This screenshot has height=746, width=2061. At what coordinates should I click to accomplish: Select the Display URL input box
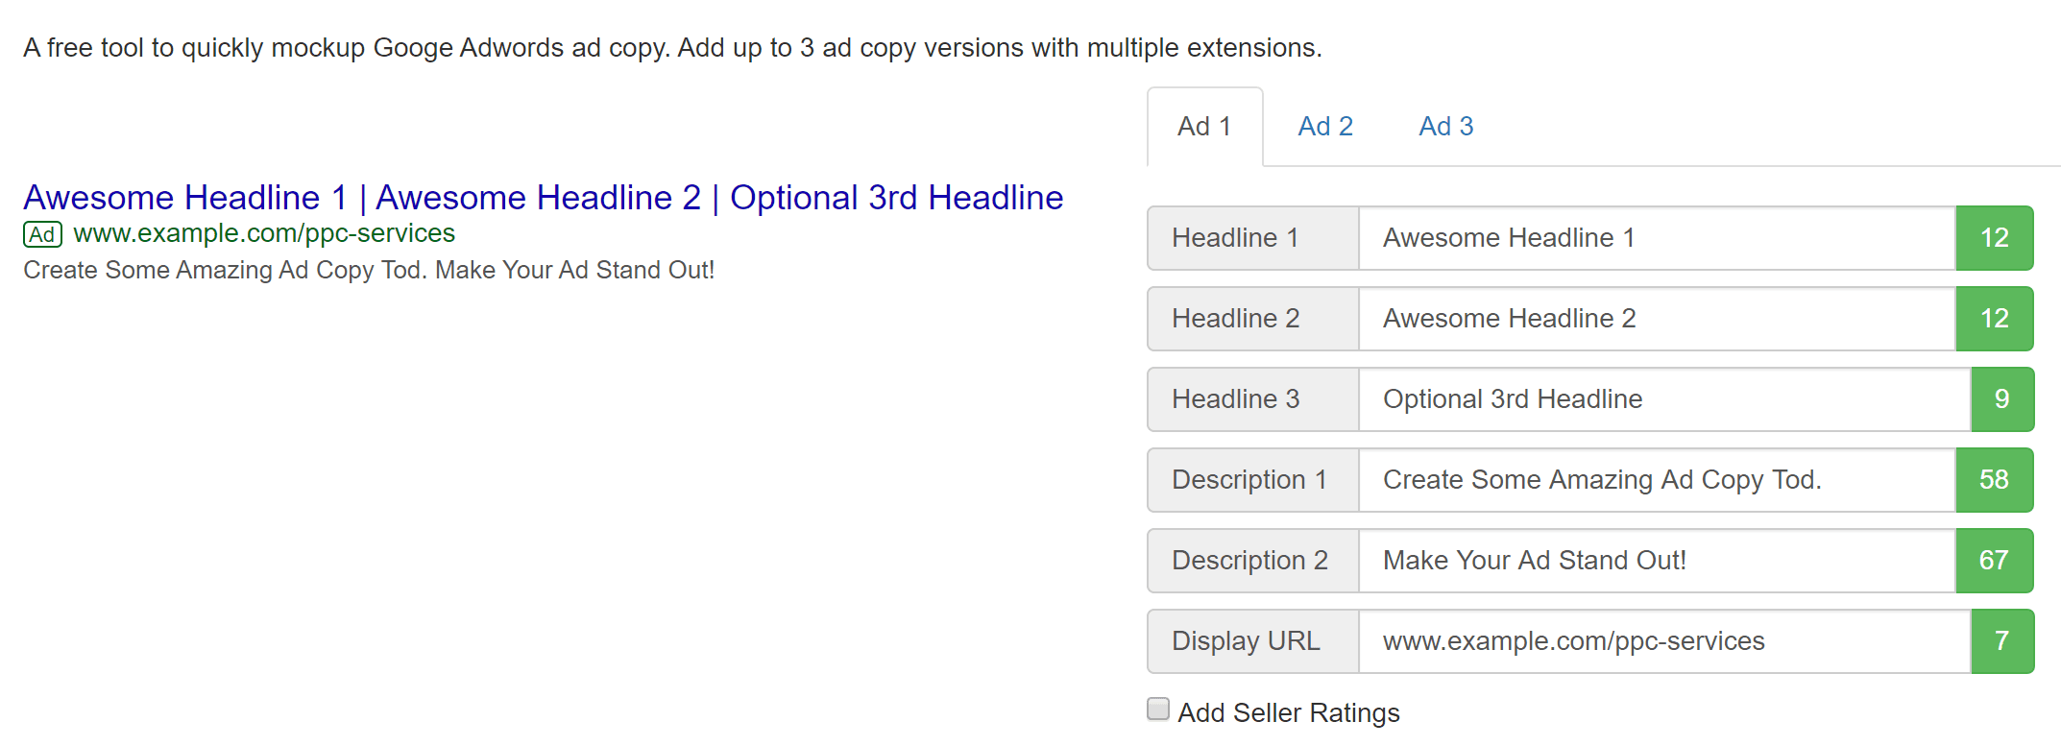(x=1663, y=641)
